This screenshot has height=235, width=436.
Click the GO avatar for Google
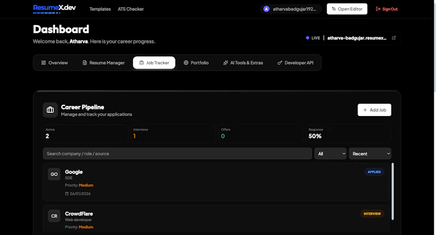click(54, 174)
